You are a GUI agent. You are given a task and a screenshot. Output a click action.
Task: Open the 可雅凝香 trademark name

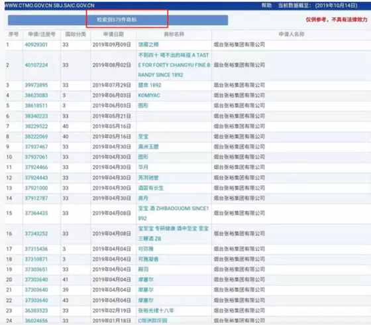point(148,259)
